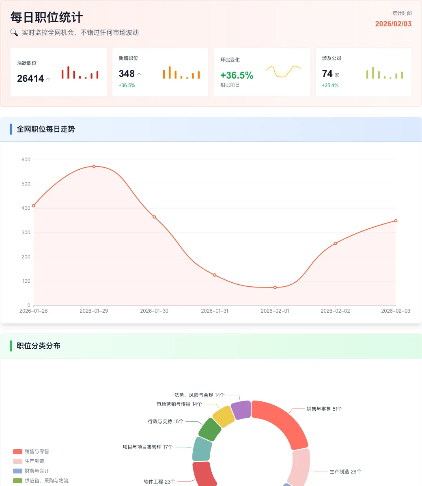The width and height of the screenshot is (422, 486).
Task: Click the 2026/02/03 statistics date
Action: click(x=393, y=24)
